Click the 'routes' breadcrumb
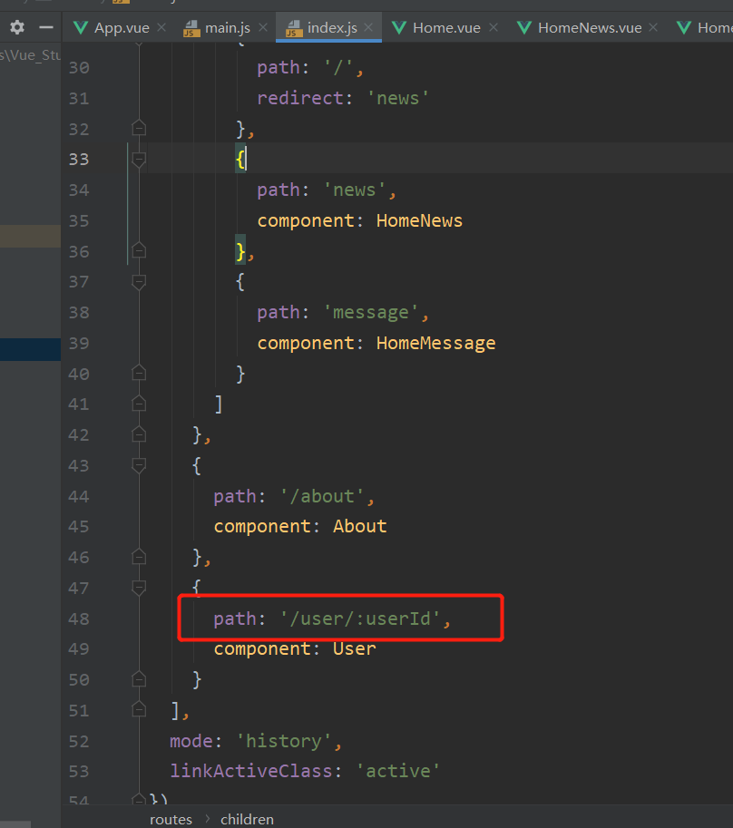This screenshot has height=828, width=733. click(171, 819)
